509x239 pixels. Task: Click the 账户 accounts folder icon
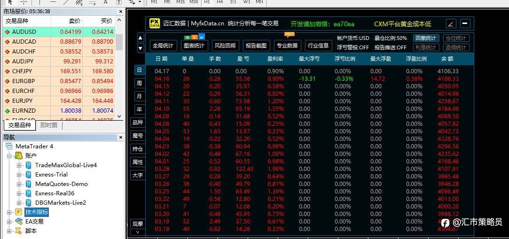pyautogui.click(x=18, y=156)
